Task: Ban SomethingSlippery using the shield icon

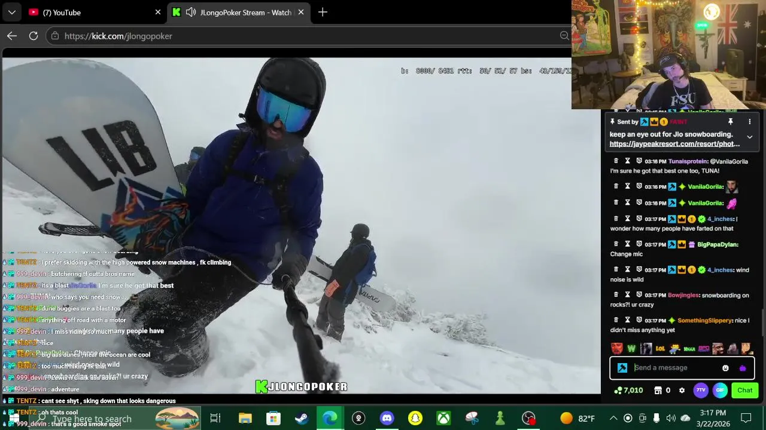Action: [x=639, y=320]
